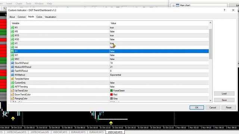
Task: Click the inputs list scrollbar thumb
Action: (x=210, y=44)
